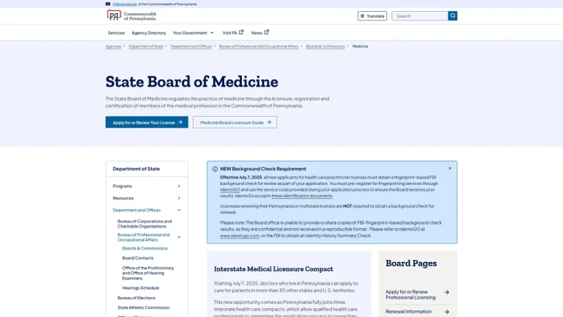Viewport: 563px width, 317px height.
Task: Open Office of the Prothonotary sidebar link
Action: 148,273
